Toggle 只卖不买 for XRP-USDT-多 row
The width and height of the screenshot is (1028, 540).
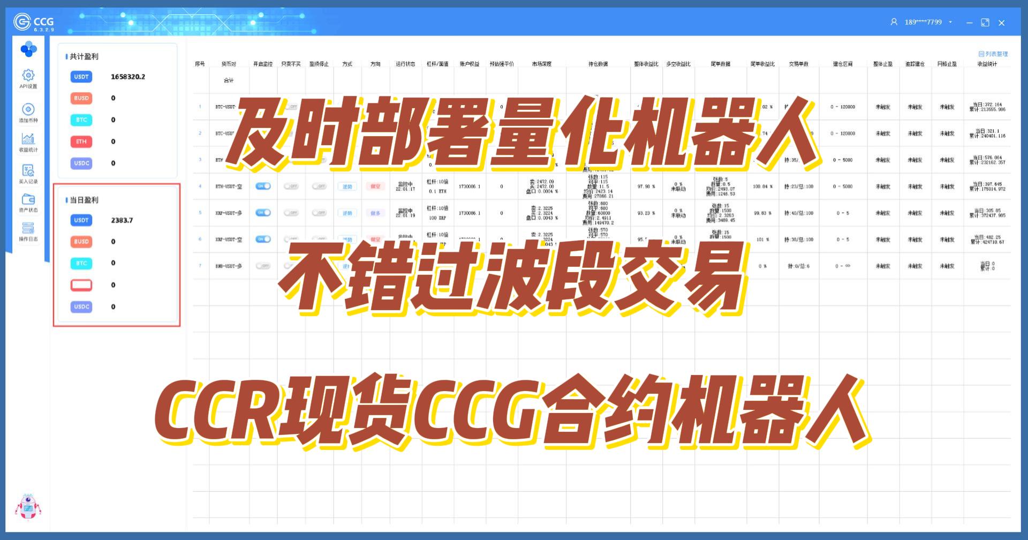click(x=291, y=213)
